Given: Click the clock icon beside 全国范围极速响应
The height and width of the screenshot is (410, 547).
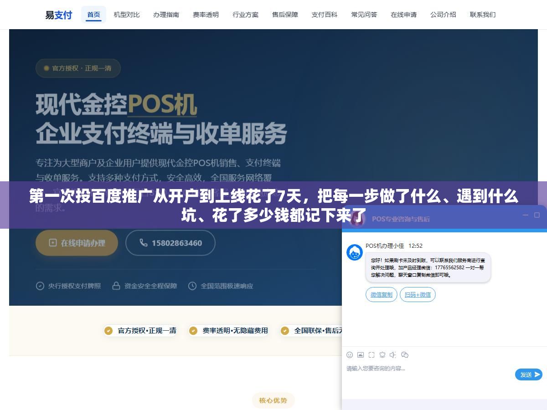Looking at the screenshot, I should (x=192, y=286).
